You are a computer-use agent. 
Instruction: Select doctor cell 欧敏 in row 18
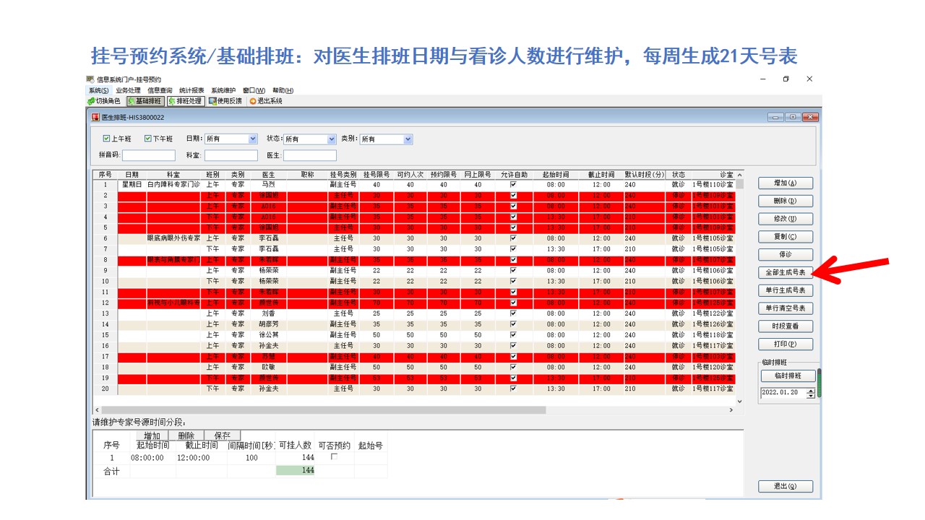pyautogui.click(x=269, y=367)
